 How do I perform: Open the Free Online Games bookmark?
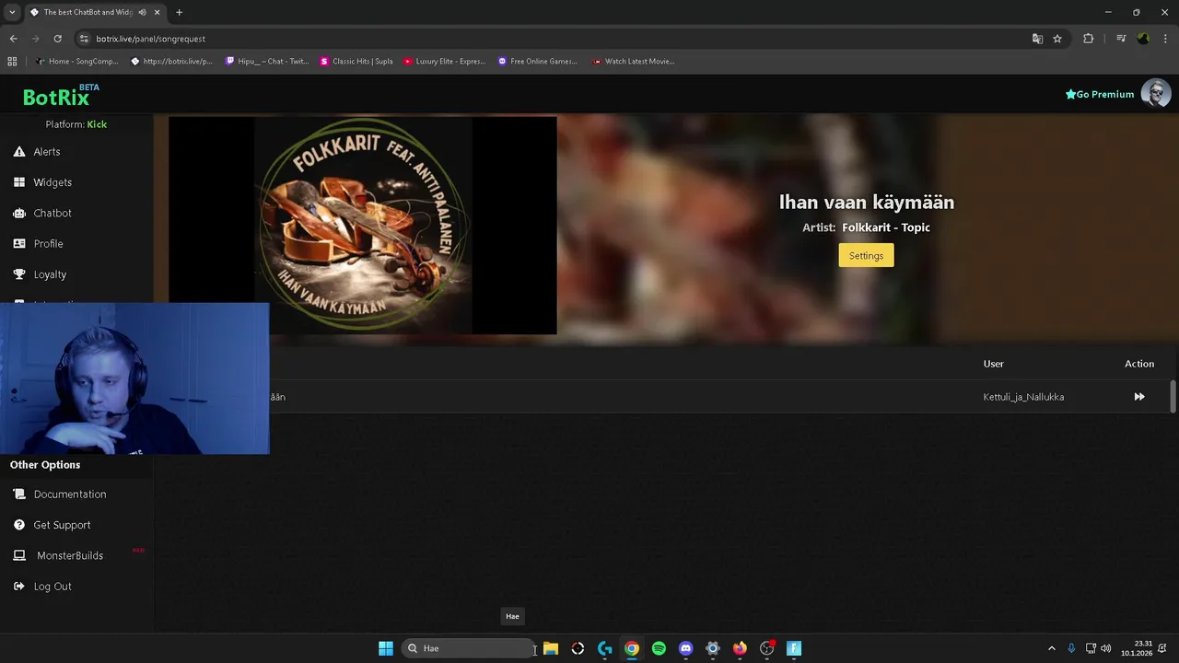[x=537, y=62]
